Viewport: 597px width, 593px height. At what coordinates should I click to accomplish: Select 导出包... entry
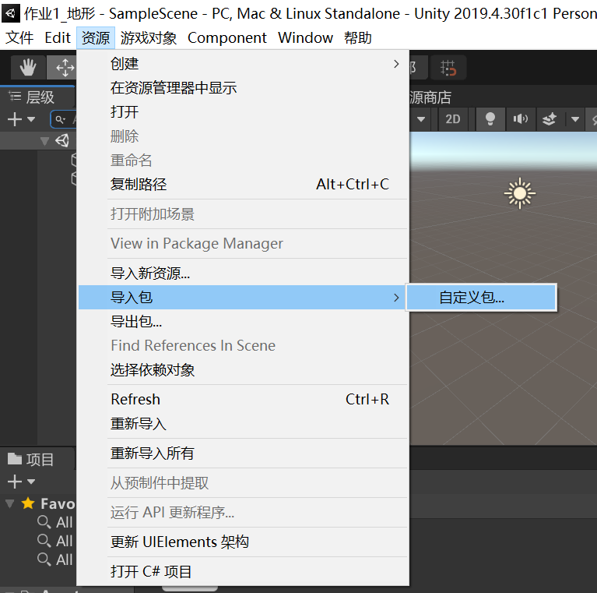tap(243, 322)
